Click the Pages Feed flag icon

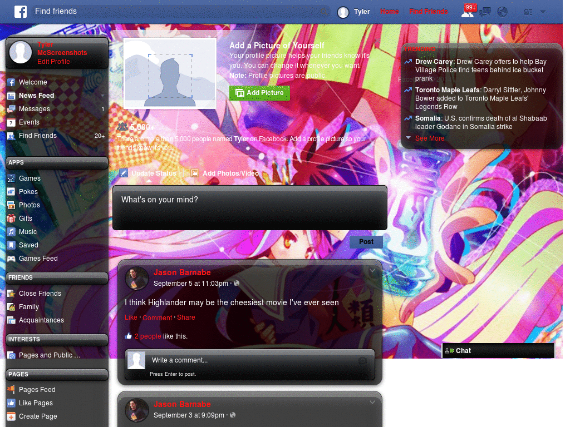(11, 390)
